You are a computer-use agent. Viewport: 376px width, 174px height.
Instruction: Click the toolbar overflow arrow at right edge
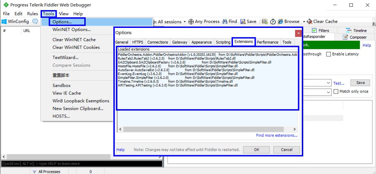tap(374, 24)
